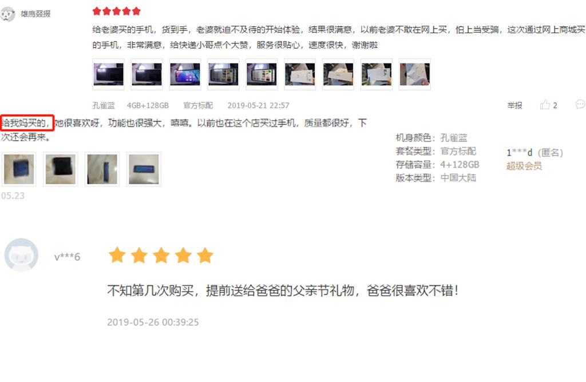Viewport: 586px width, 382px height.
Task: Open the third colorful-screen phone thumbnail
Action: (x=185, y=74)
